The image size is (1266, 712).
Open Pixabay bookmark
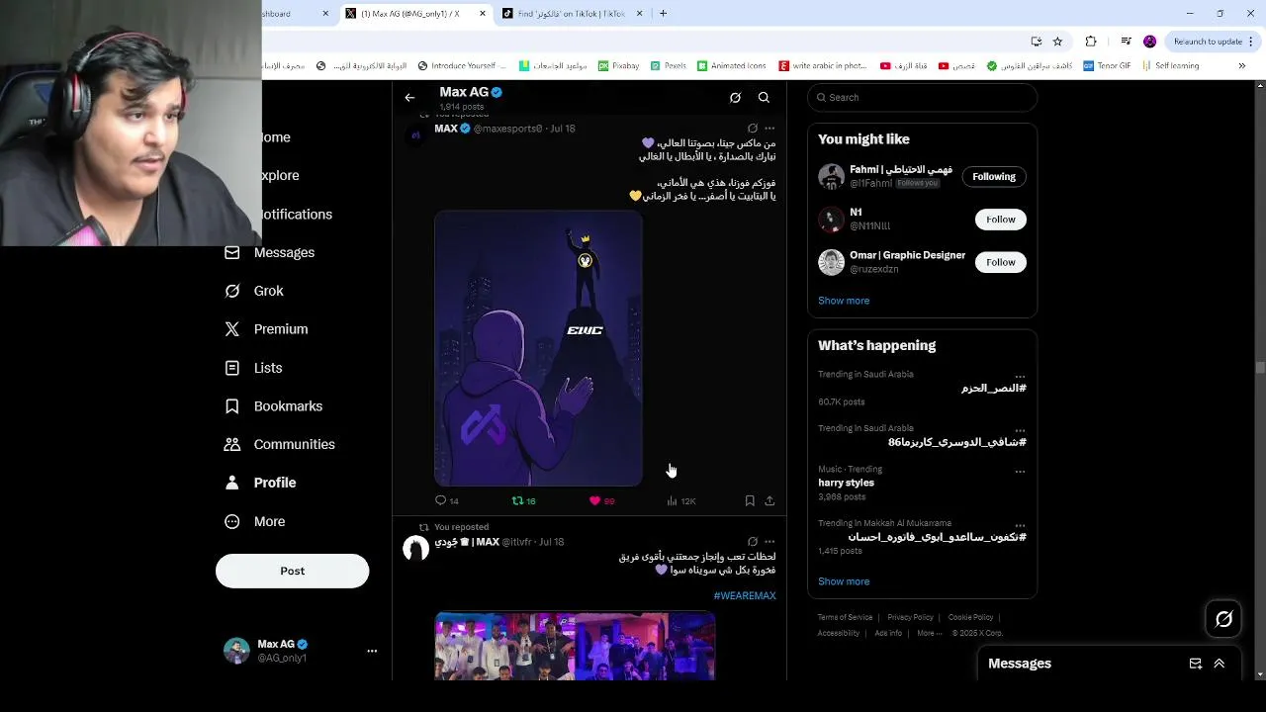[618, 66]
